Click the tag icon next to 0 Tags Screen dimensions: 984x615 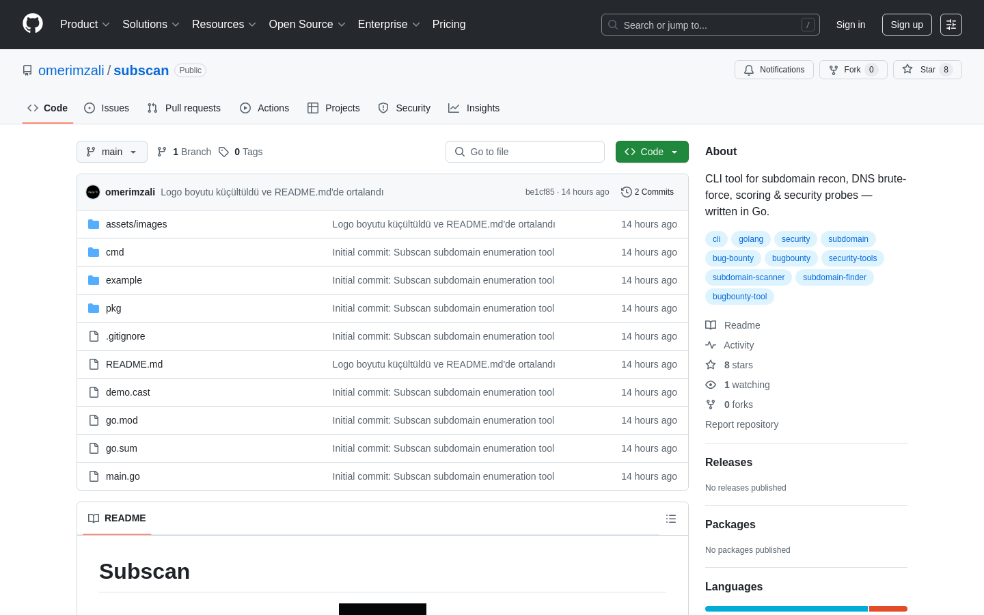(x=223, y=152)
